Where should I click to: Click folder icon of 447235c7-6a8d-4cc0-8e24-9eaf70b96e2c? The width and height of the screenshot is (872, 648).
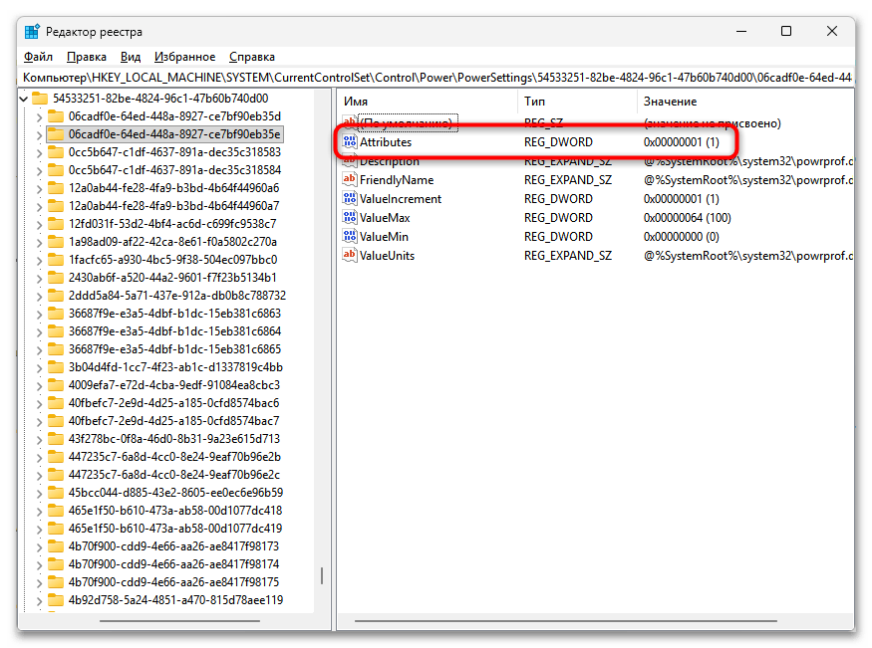55,474
